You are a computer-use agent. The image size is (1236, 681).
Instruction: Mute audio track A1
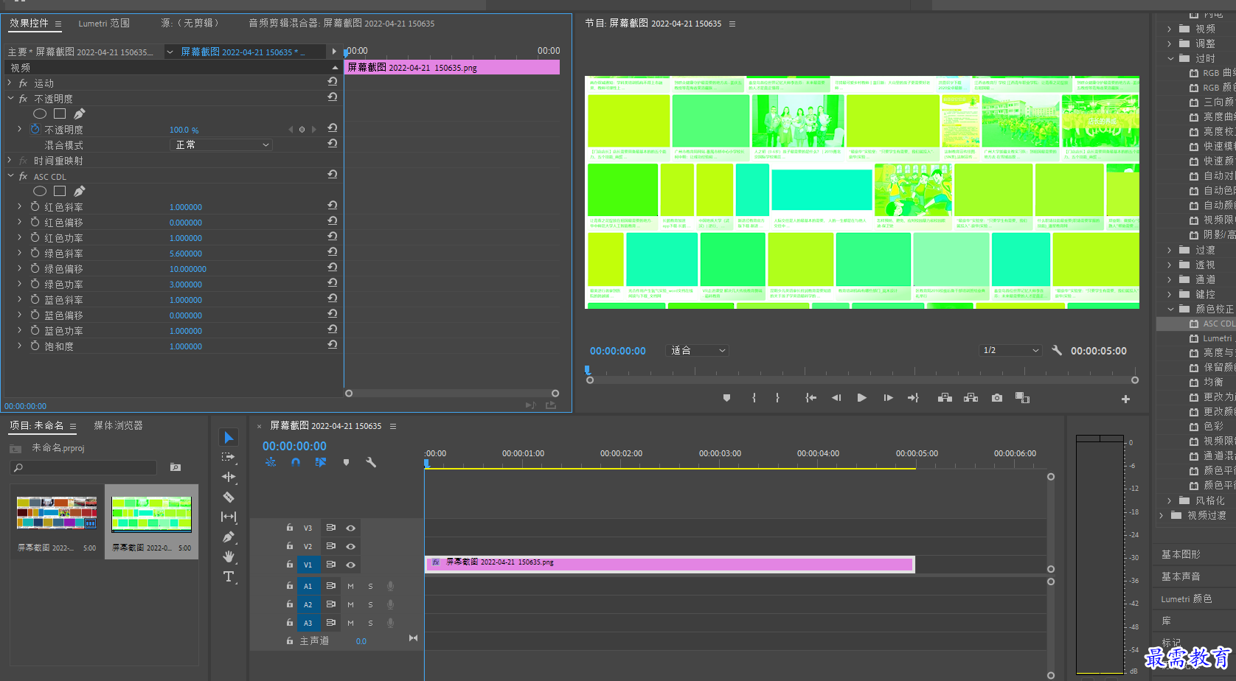point(350,586)
